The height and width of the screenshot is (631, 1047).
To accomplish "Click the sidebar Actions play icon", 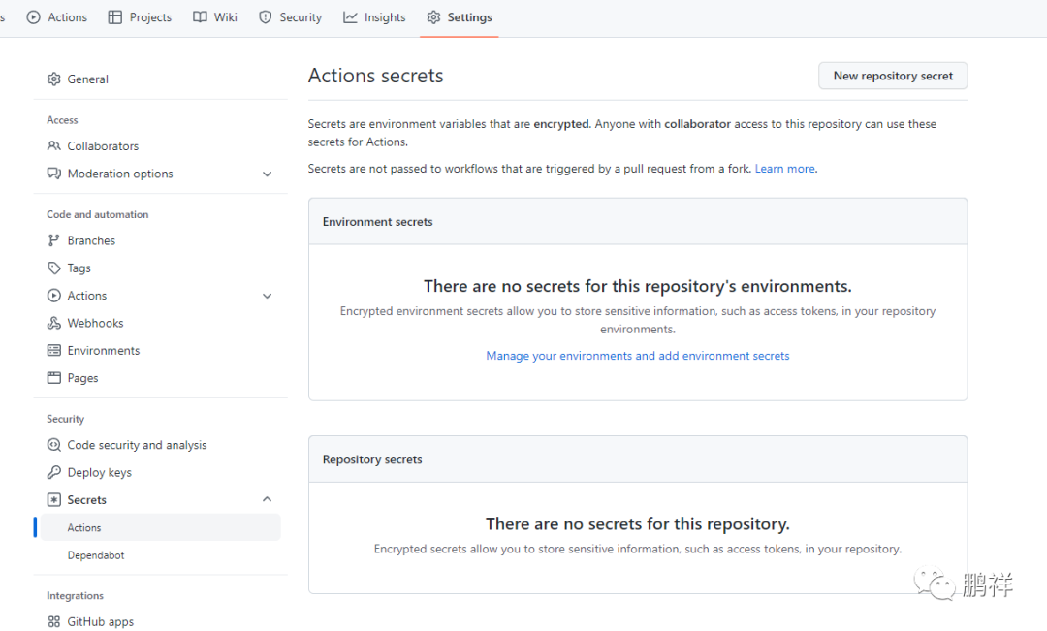I will pyautogui.click(x=54, y=295).
